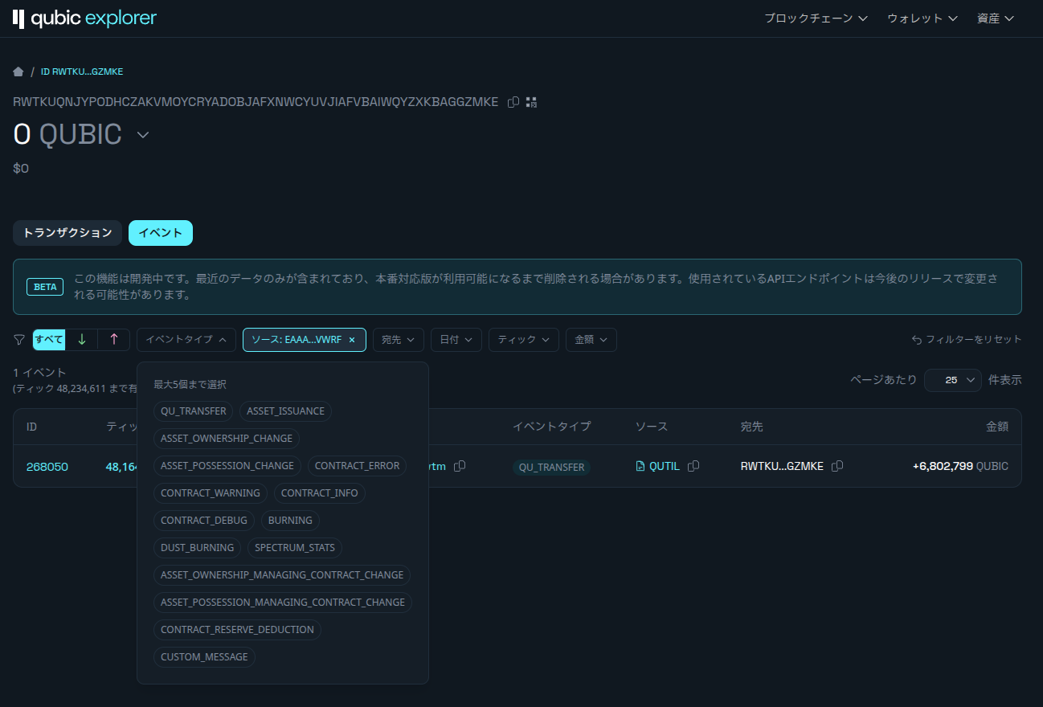Copy the destination address RWTKU...GZMKE
This screenshot has height=707, width=1043.
[837, 466]
